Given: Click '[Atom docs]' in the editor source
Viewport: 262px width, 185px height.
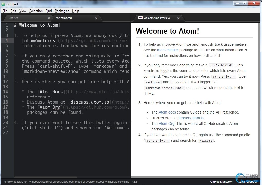Looking at the screenshot, I should tap(51, 92).
